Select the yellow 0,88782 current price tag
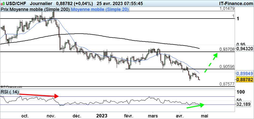The width and height of the screenshot is (254, 119). click(245, 80)
